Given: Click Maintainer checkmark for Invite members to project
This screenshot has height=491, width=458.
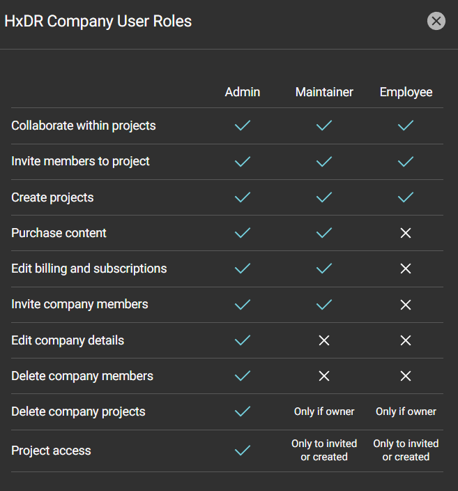Looking at the screenshot, I should coord(324,161).
